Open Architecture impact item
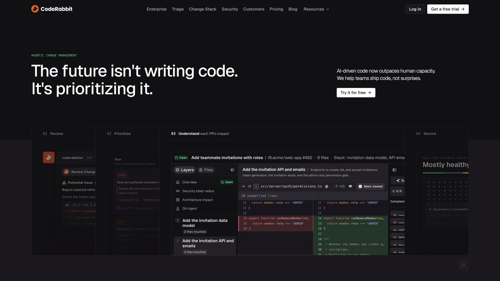The image size is (500, 281). (x=205, y=200)
